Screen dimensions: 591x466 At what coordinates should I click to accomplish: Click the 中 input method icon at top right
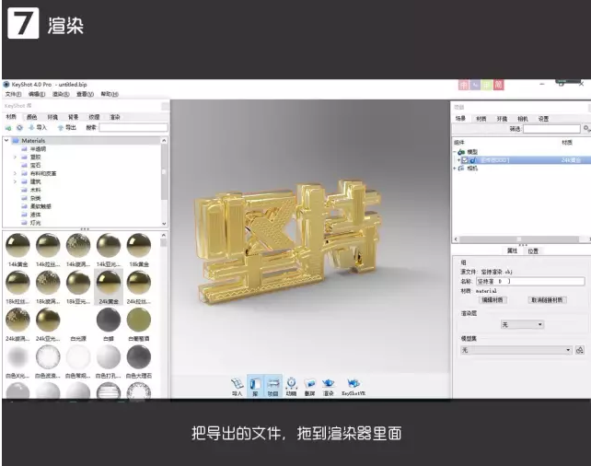pyautogui.click(x=464, y=86)
